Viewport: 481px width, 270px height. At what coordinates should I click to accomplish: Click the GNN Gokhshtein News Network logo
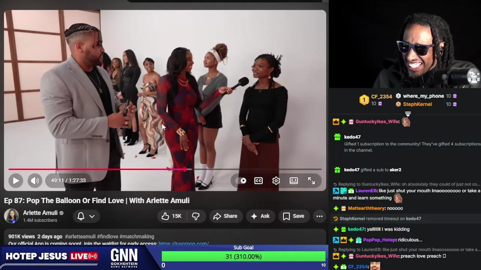(x=124, y=258)
